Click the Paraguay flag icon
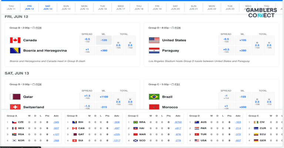Viewport: 284px width, 148px height. tap(154, 50)
